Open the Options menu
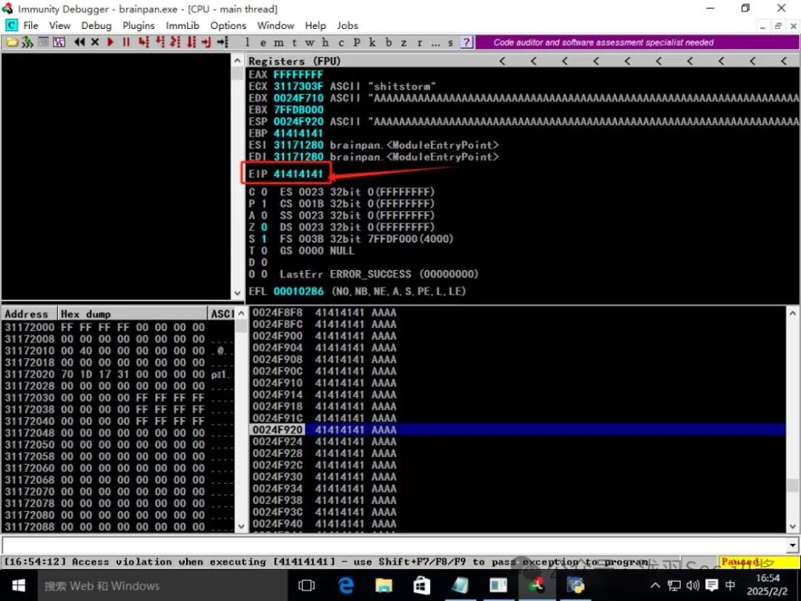Viewport: 801px width, 601px height. tap(228, 25)
